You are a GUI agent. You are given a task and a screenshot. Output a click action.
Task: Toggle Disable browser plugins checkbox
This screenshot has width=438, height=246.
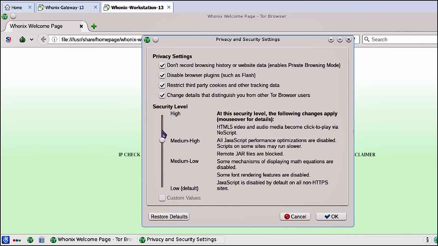(162, 75)
